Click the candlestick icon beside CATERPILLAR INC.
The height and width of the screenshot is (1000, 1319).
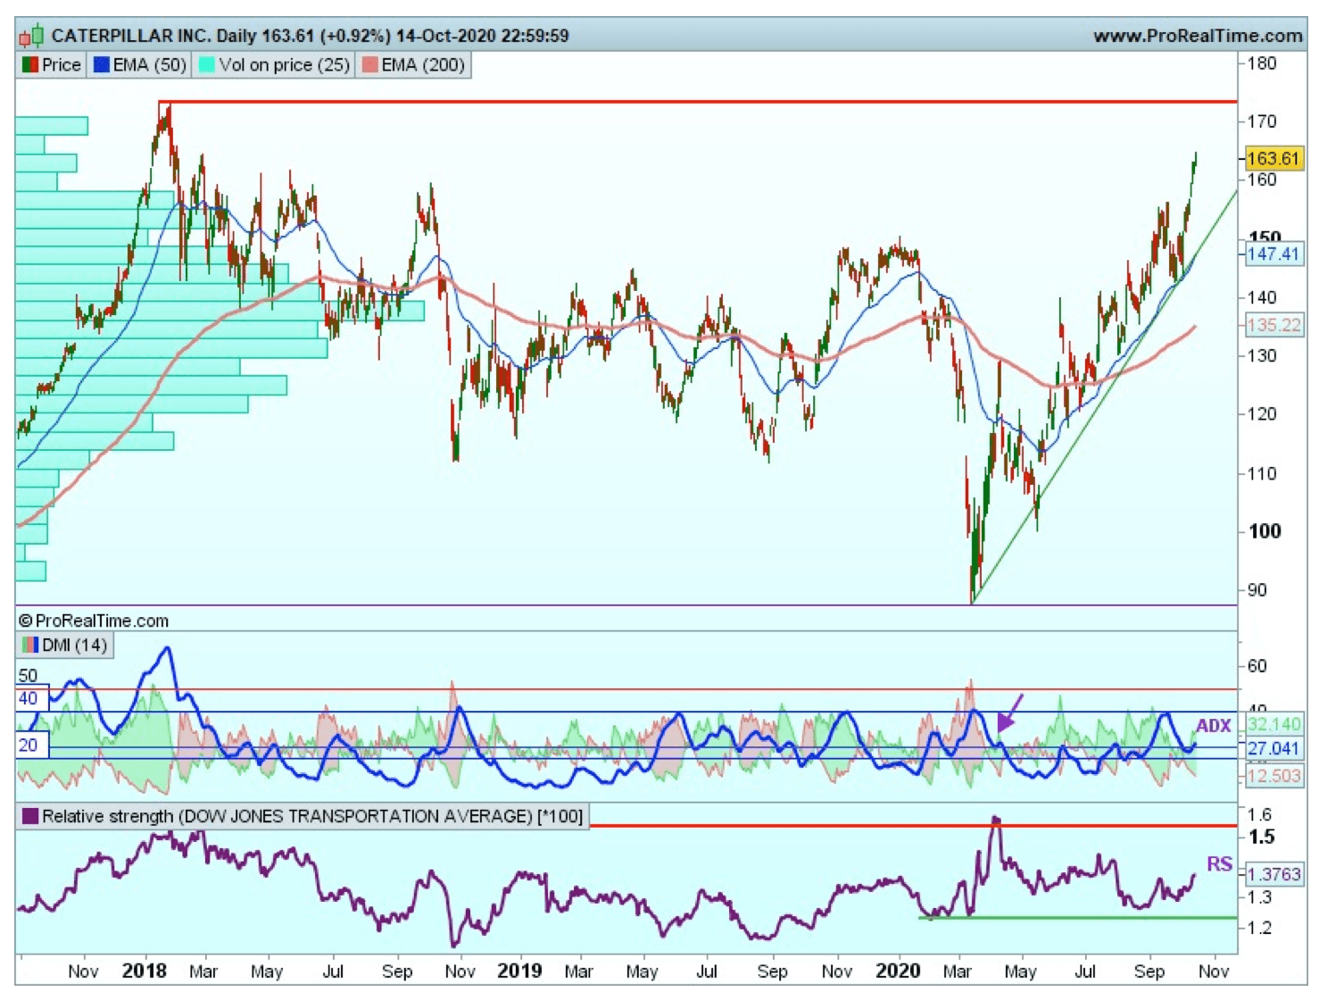[31, 37]
